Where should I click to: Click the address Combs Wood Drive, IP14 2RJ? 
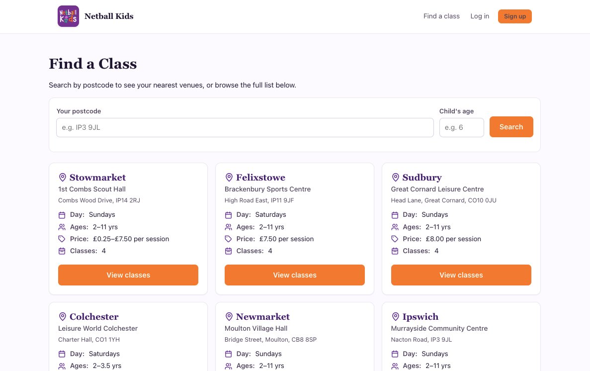point(99,200)
